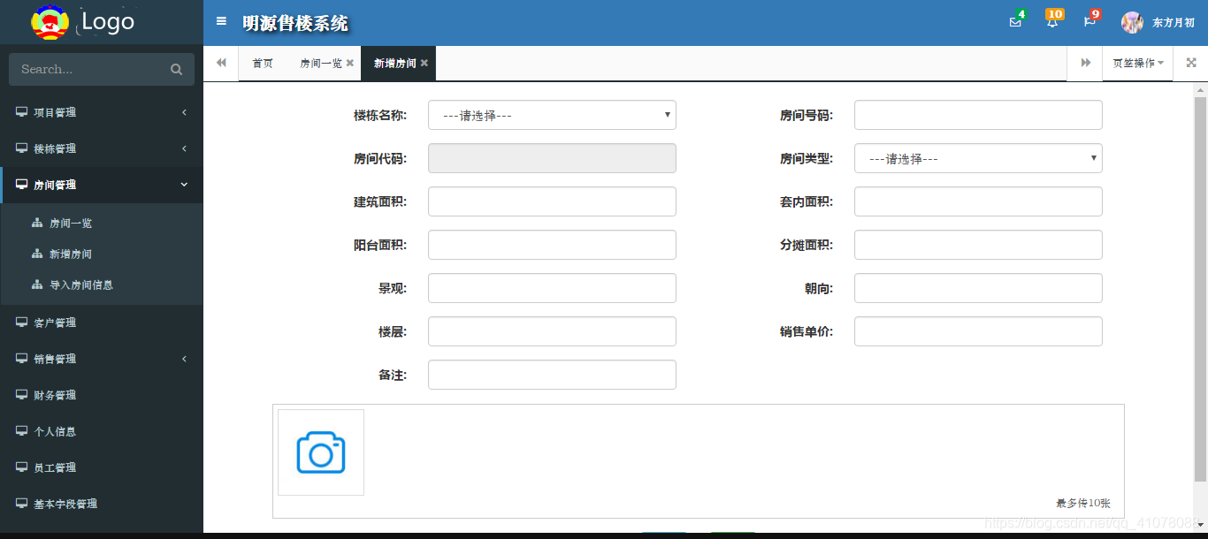Click 最多传10张 text
The width and height of the screenshot is (1208, 539).
(x=1083, y=503)
